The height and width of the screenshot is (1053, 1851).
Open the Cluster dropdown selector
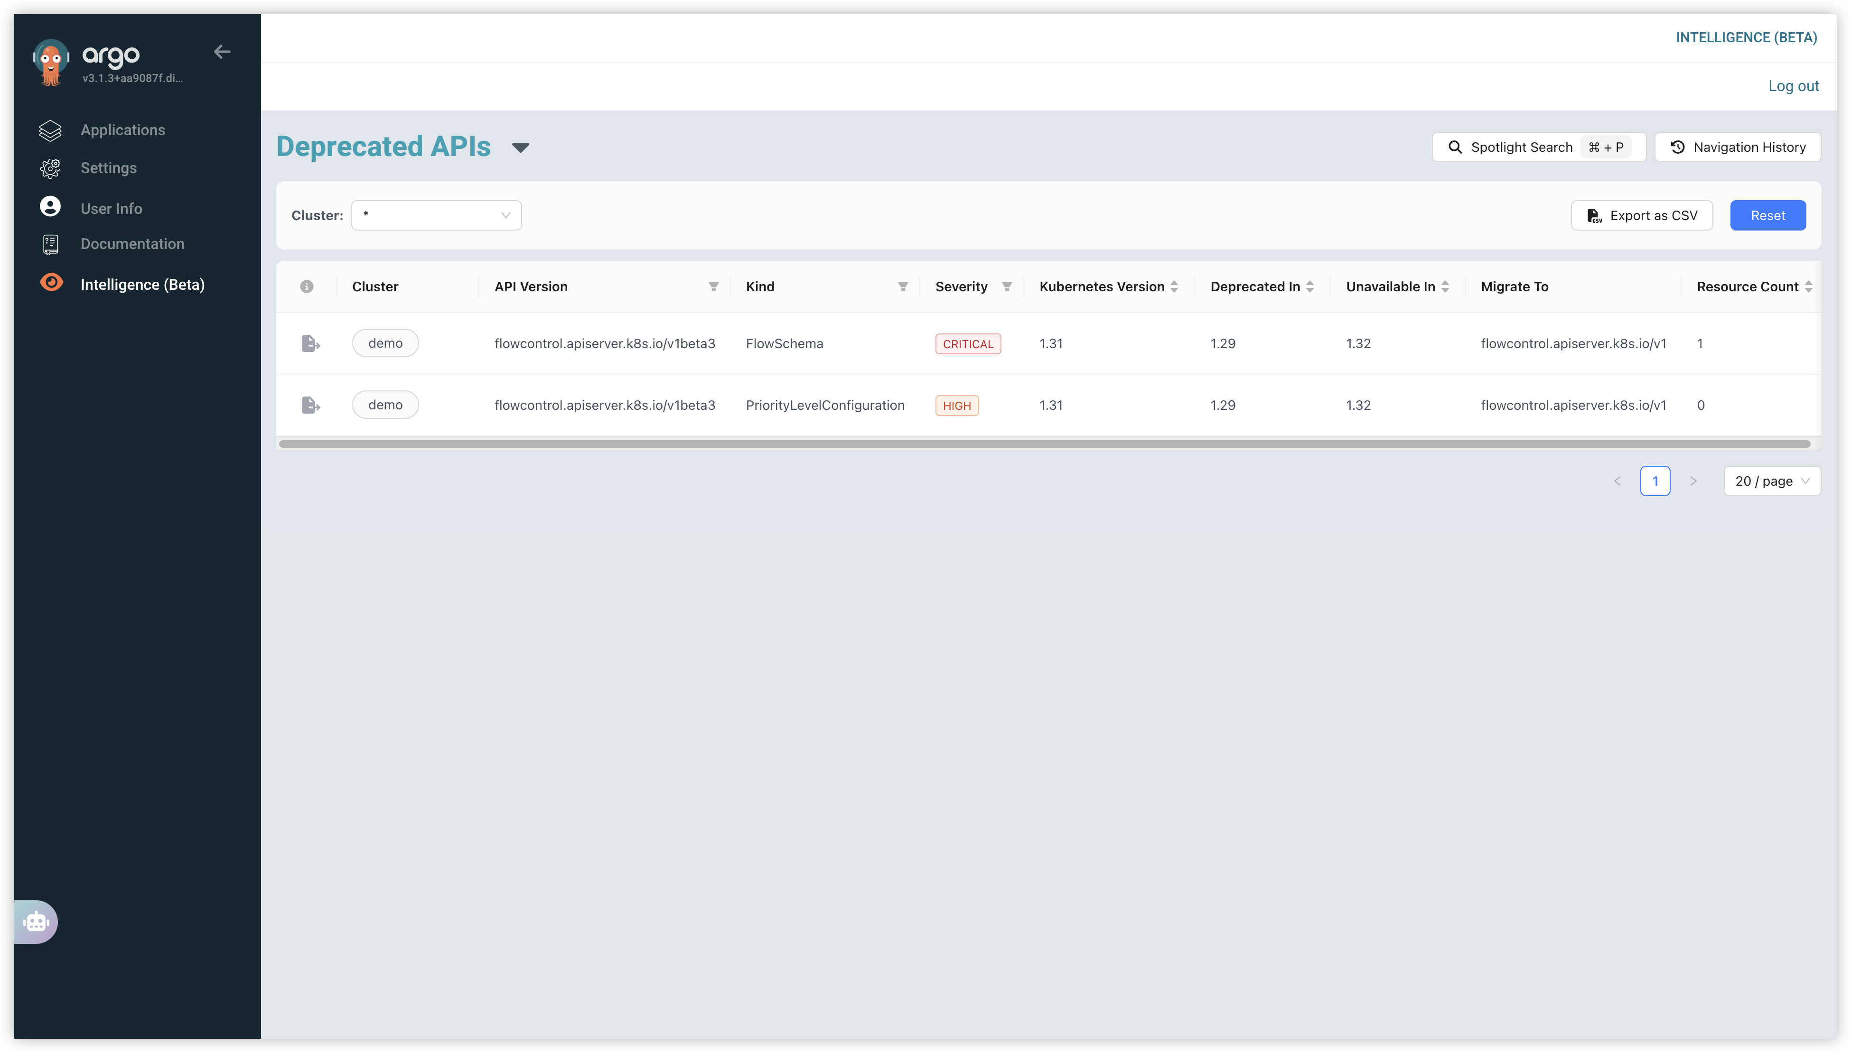coord(436,215)
